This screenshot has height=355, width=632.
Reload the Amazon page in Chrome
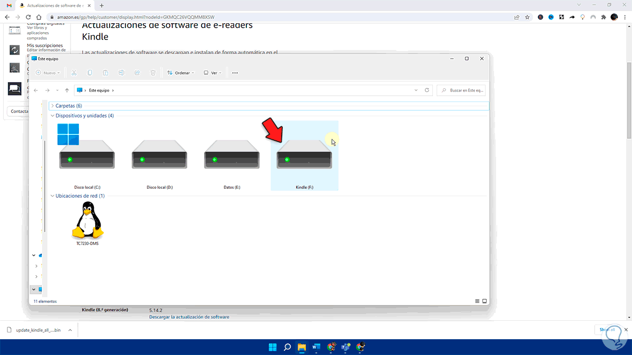(x=28, y=17)
